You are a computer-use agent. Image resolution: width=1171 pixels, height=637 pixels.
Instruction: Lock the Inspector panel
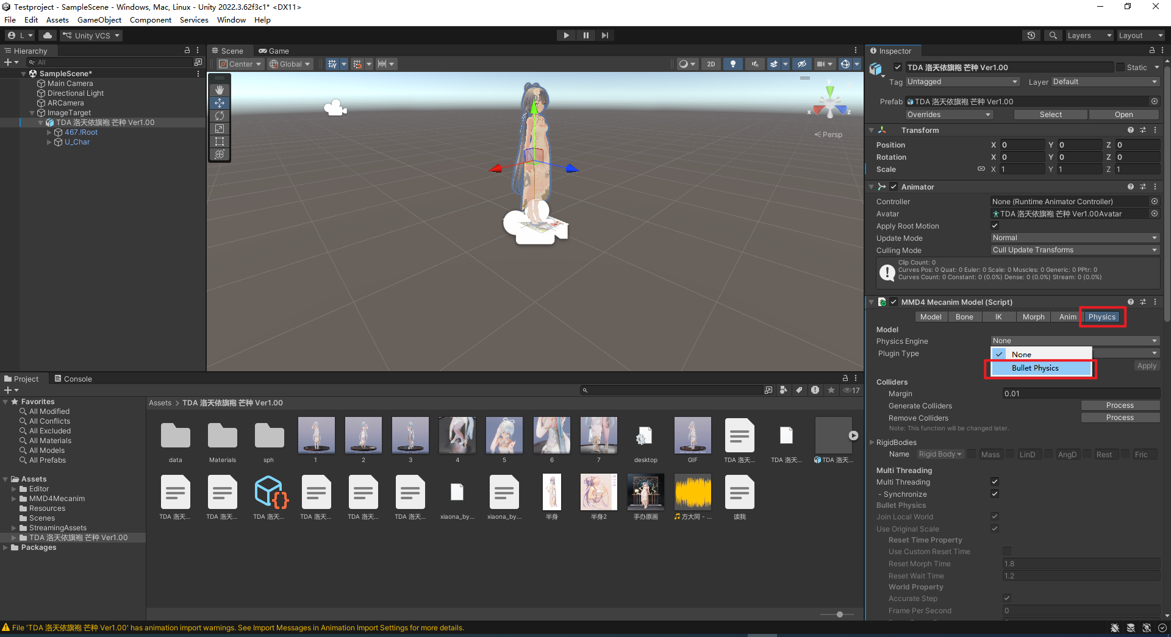[x=1151, y=51]
